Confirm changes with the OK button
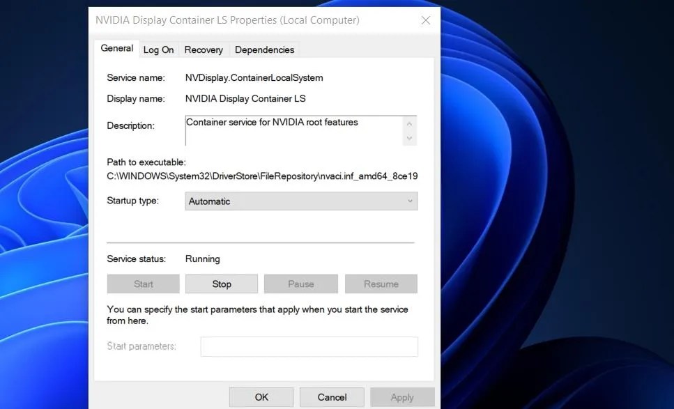This screenshot has height=409, width=674. pos(261,396)
